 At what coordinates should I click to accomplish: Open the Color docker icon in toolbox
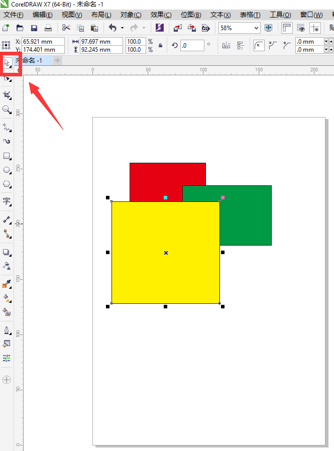coord(7,358)
